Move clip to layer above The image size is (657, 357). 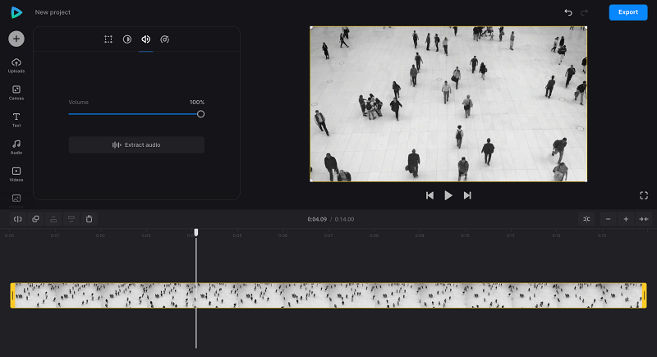tap(53, 219)
